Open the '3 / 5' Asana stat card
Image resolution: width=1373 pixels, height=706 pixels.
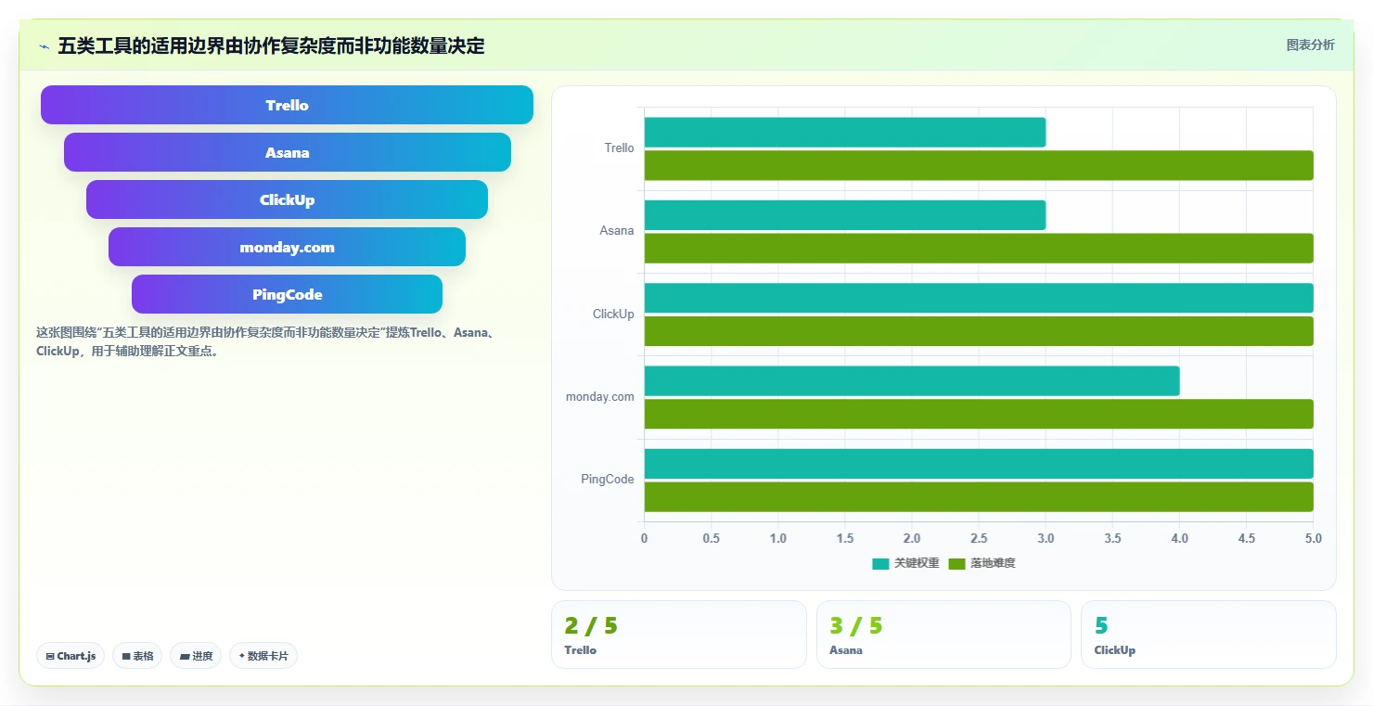[x=943, y=635]
